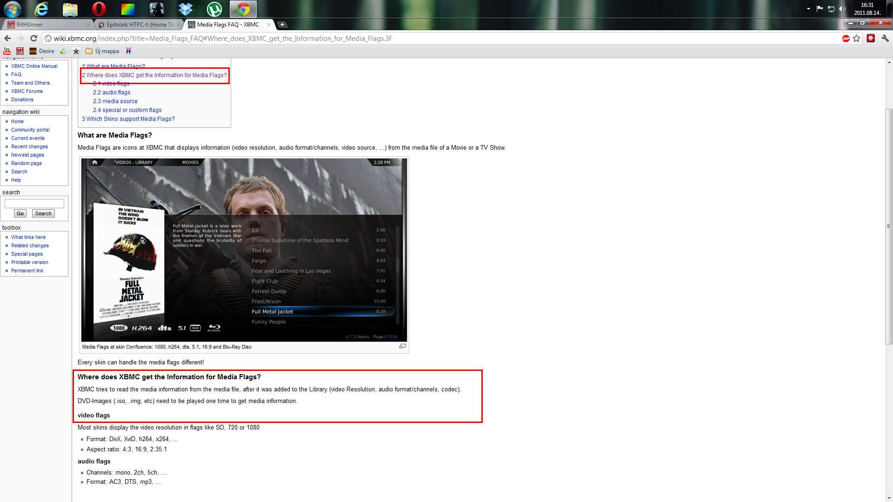The width and height of the screenshot is (893, 502).
Task: View Recent changes link
Action: (29, 146)
